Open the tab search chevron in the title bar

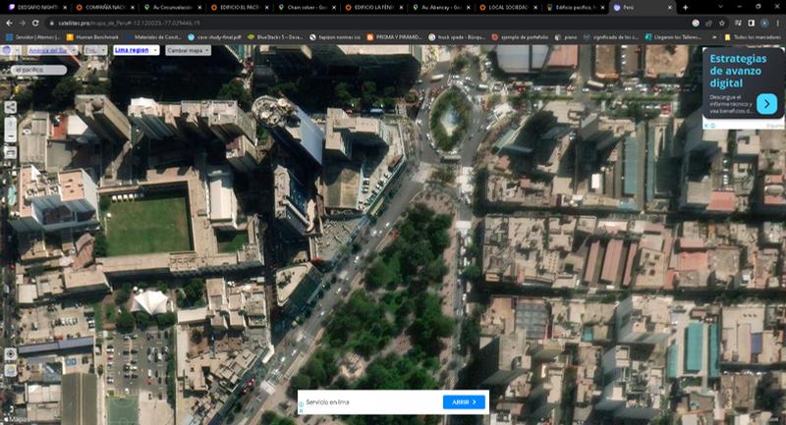click(720, 7)
